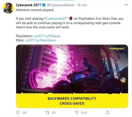Click the reply speech bubble icon
Viewport: 132px width, 117px height.
pyautogui.click(x=18, y=112)
